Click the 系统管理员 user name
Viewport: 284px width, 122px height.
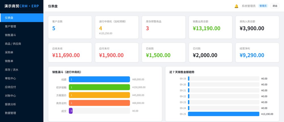[x=248, y=6]
